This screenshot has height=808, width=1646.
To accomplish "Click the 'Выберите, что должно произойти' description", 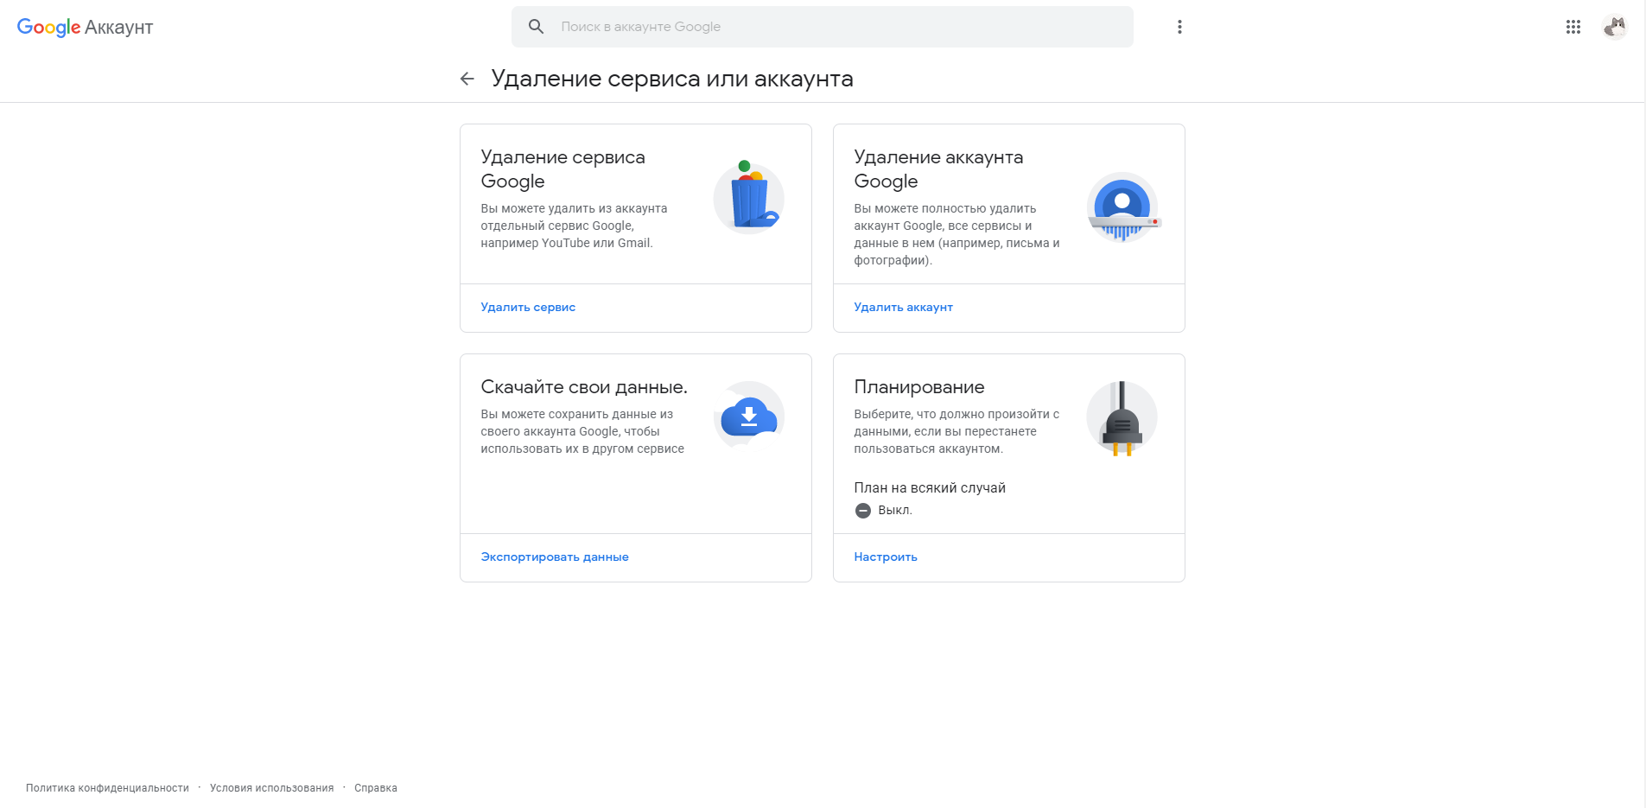I will click(x=956, y=431).
